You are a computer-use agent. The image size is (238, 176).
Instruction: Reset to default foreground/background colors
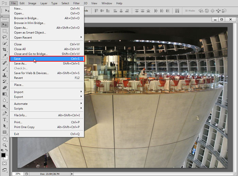pos(2,150)
